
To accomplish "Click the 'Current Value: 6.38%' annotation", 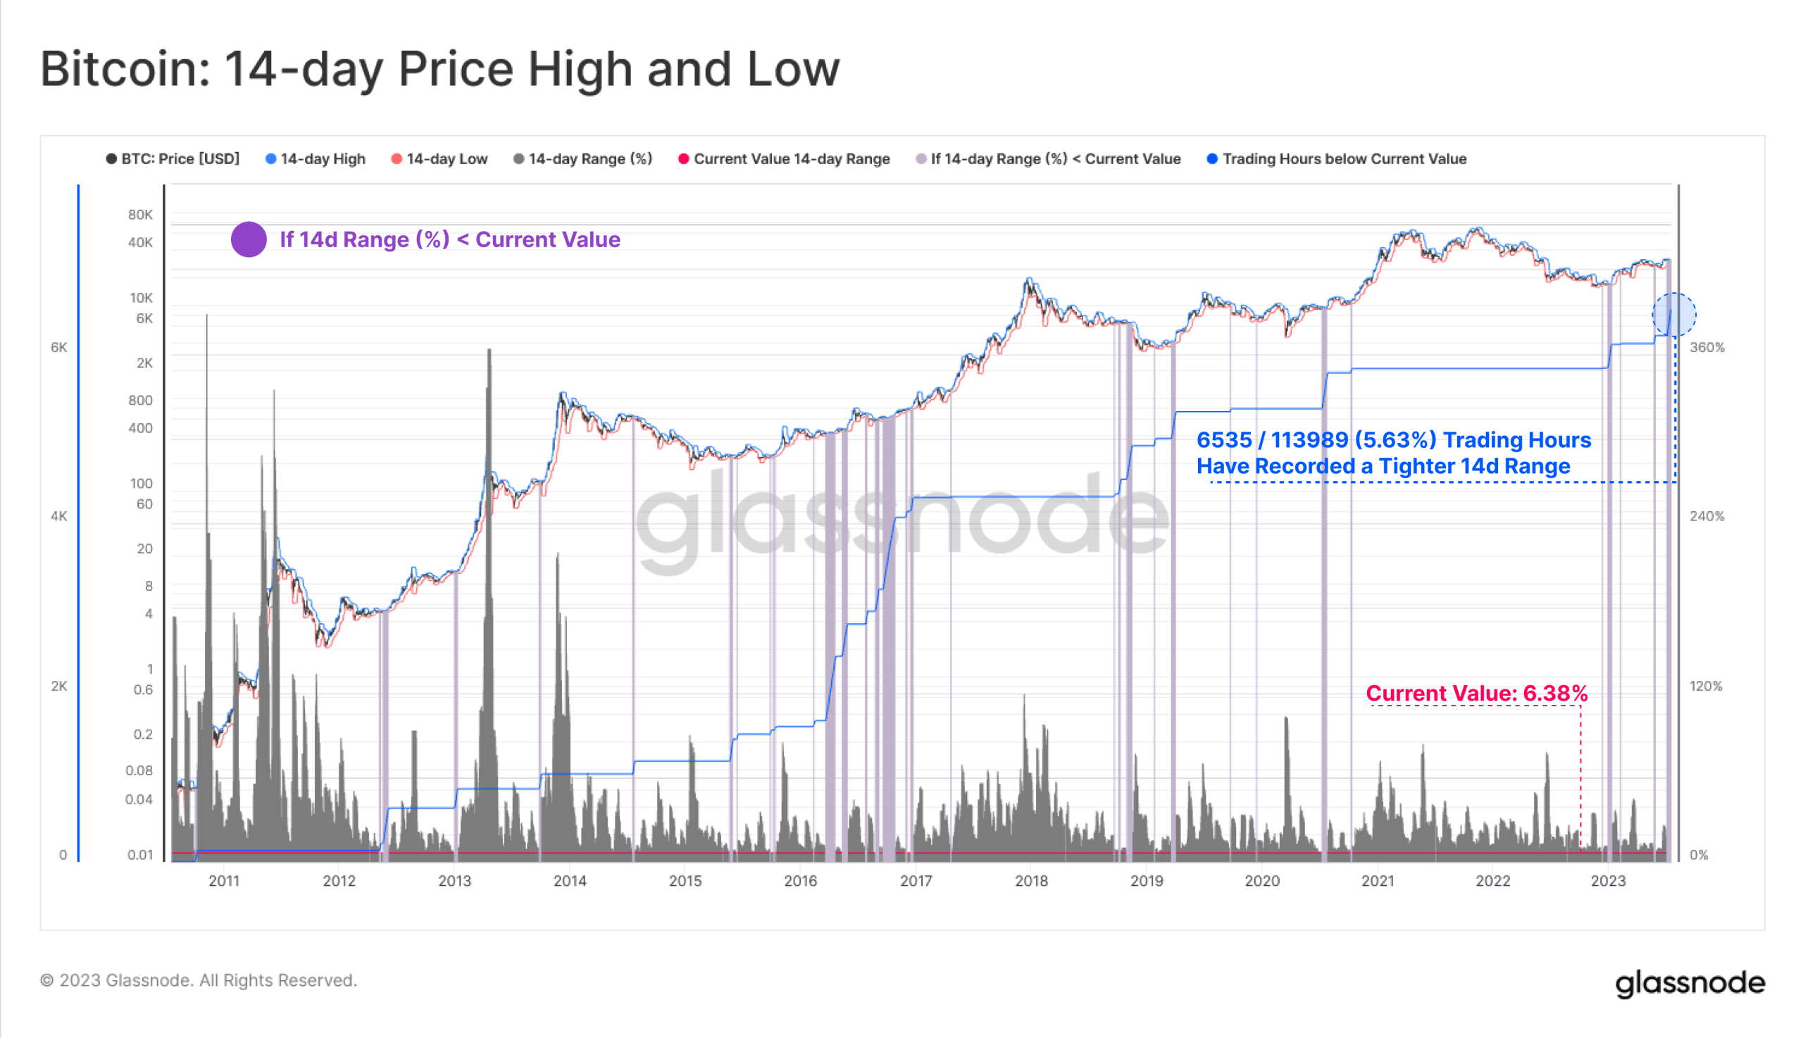I will 1476,693.
